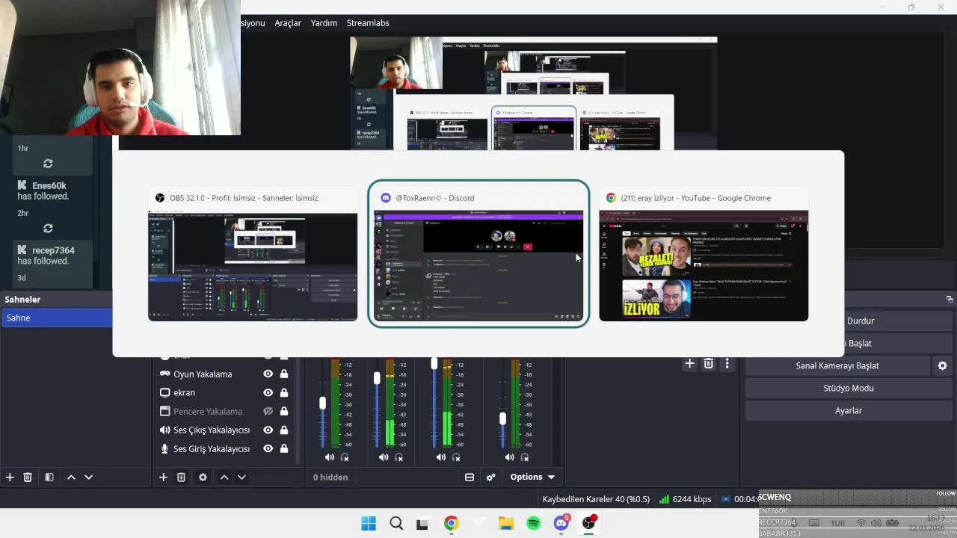Unlock the Ses Çıkış Yakalayıcısı source
The image size is (957, 538).
[284, 430]
